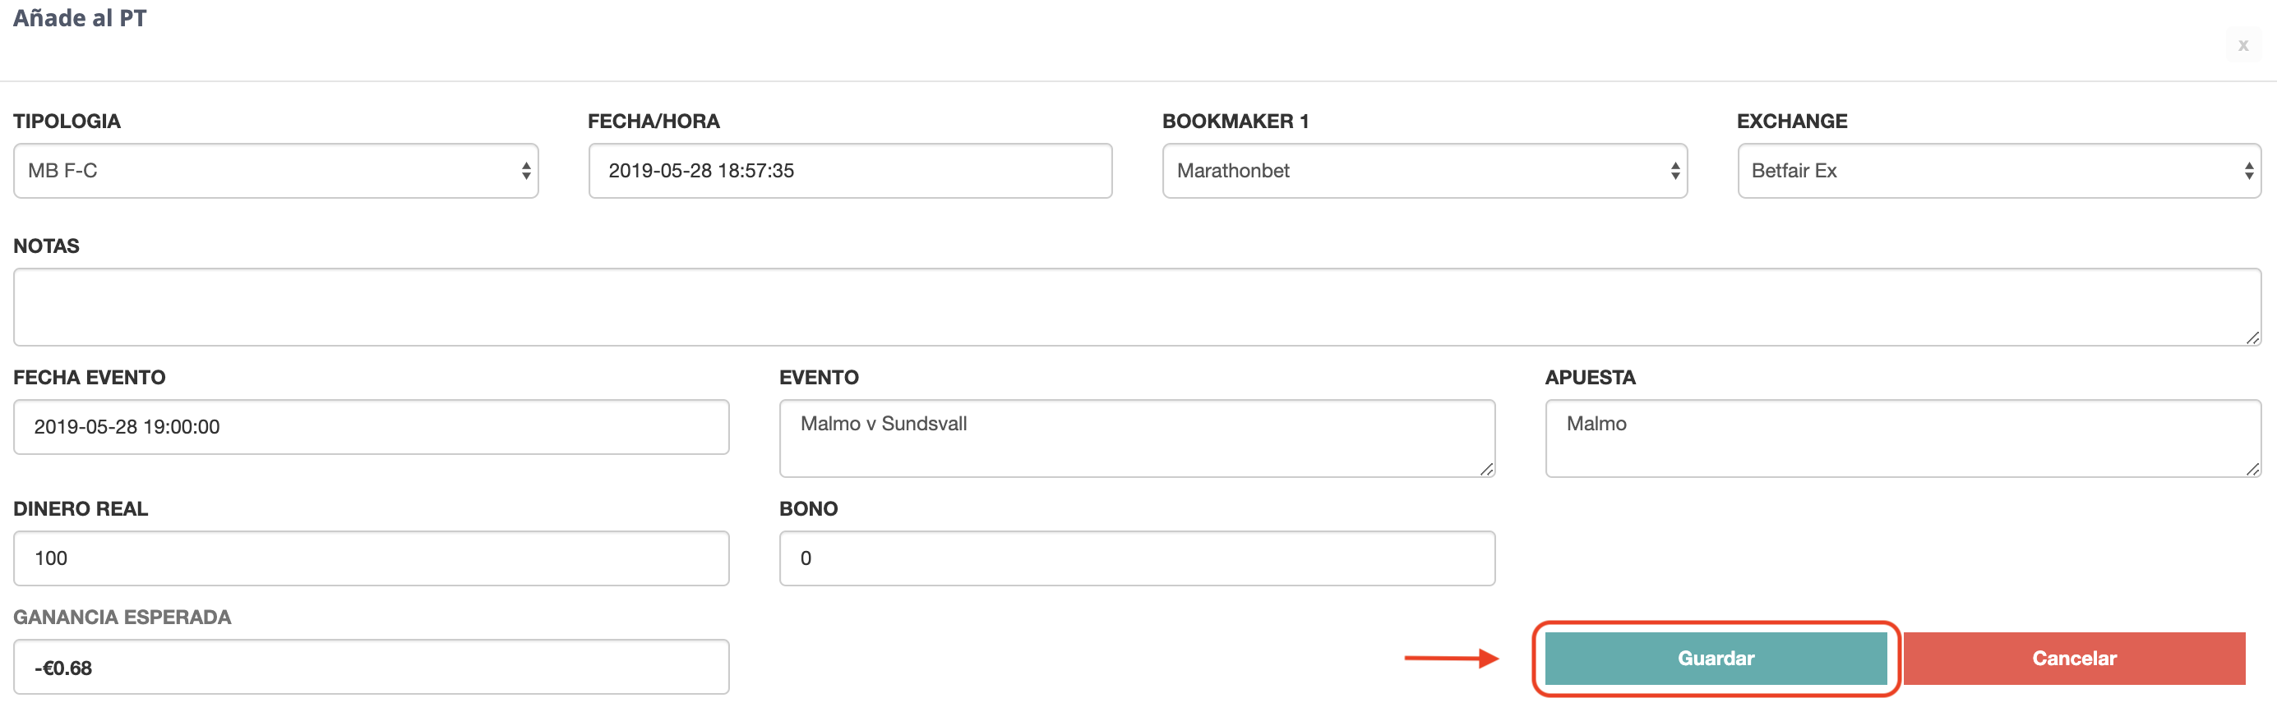This screenshot has width=2277, height=721.
Task: Save the entry with the Guardar button
Action: 1716,659
